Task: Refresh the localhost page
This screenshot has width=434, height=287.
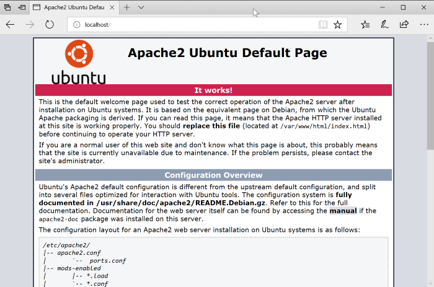Action: [50, 25]
